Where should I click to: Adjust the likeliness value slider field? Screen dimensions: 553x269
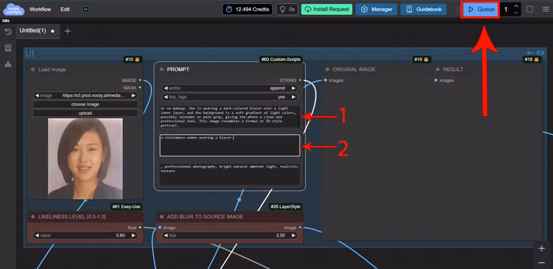[85, 236]
